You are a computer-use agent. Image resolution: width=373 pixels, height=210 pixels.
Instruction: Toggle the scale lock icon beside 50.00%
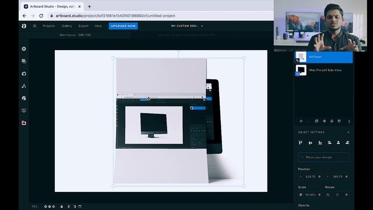pos(301,195)
